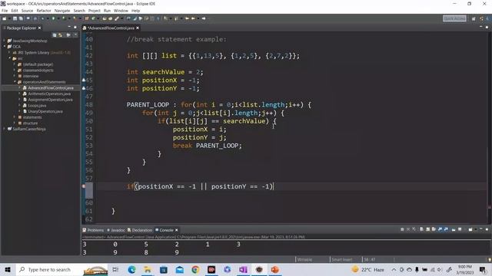Screen dimensions: 492x276
Task: Open a new console via Console toolbar
Action: click(470, 229)
